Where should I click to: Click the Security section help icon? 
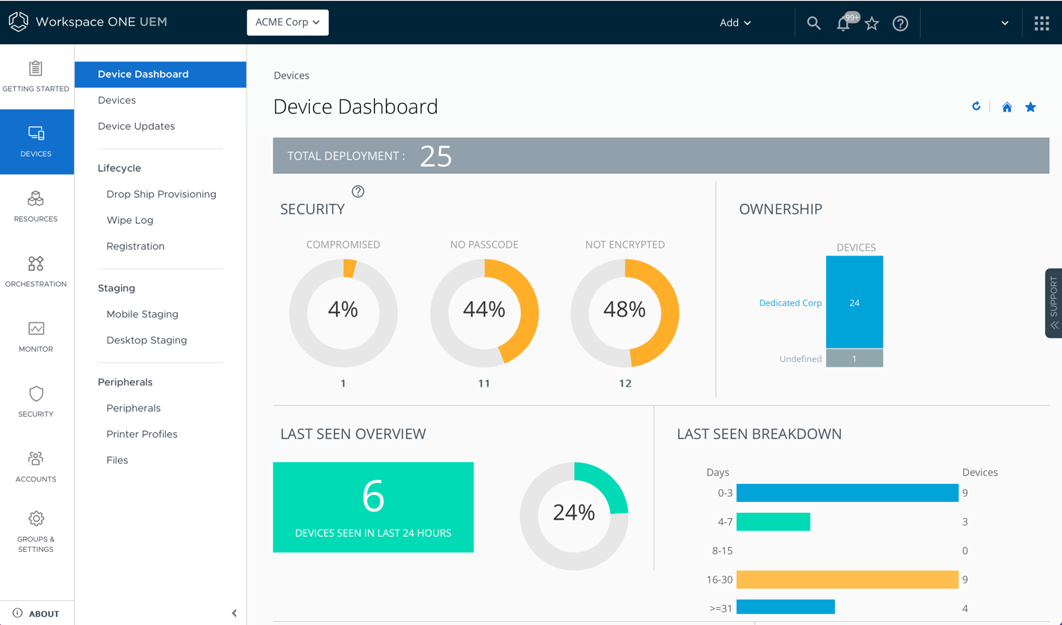pos(358,192)
